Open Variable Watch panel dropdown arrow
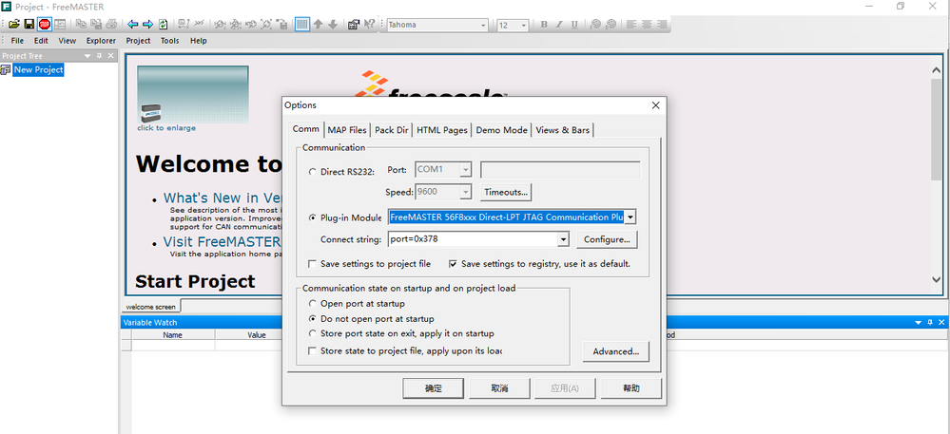 [x=919, y=323]
